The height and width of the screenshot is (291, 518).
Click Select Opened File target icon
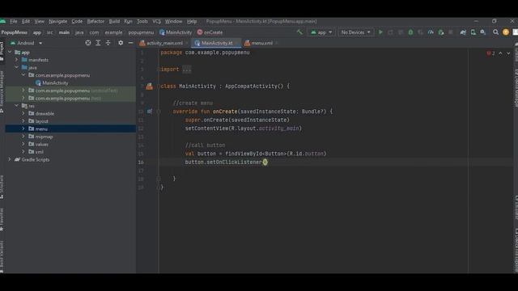tap(88, 43)
